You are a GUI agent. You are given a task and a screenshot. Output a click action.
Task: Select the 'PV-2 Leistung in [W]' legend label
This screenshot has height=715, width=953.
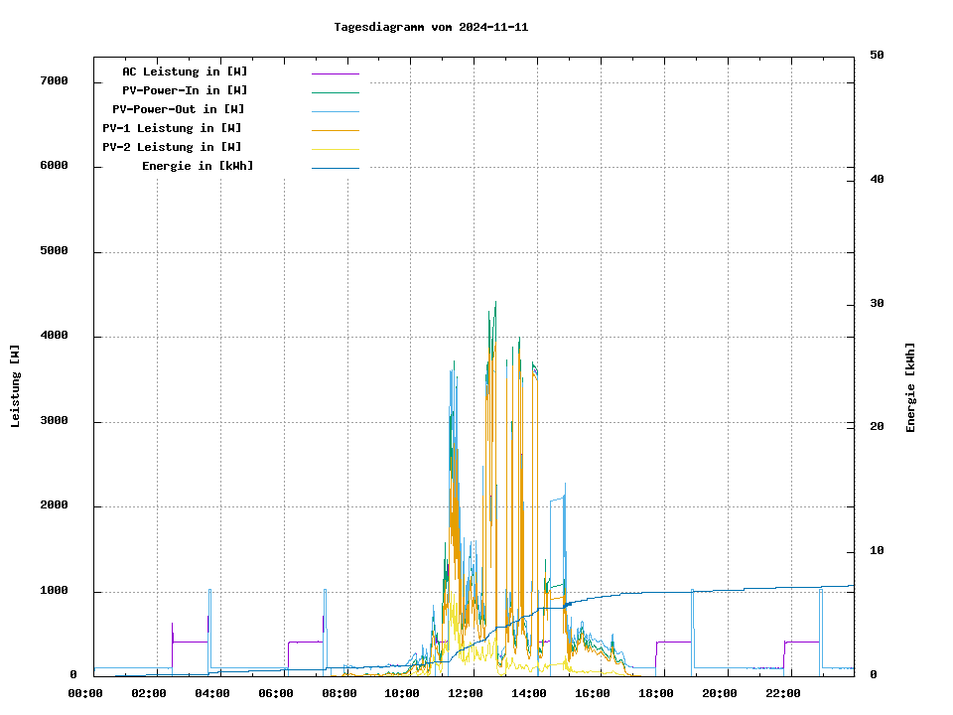(x=172, y=147)
